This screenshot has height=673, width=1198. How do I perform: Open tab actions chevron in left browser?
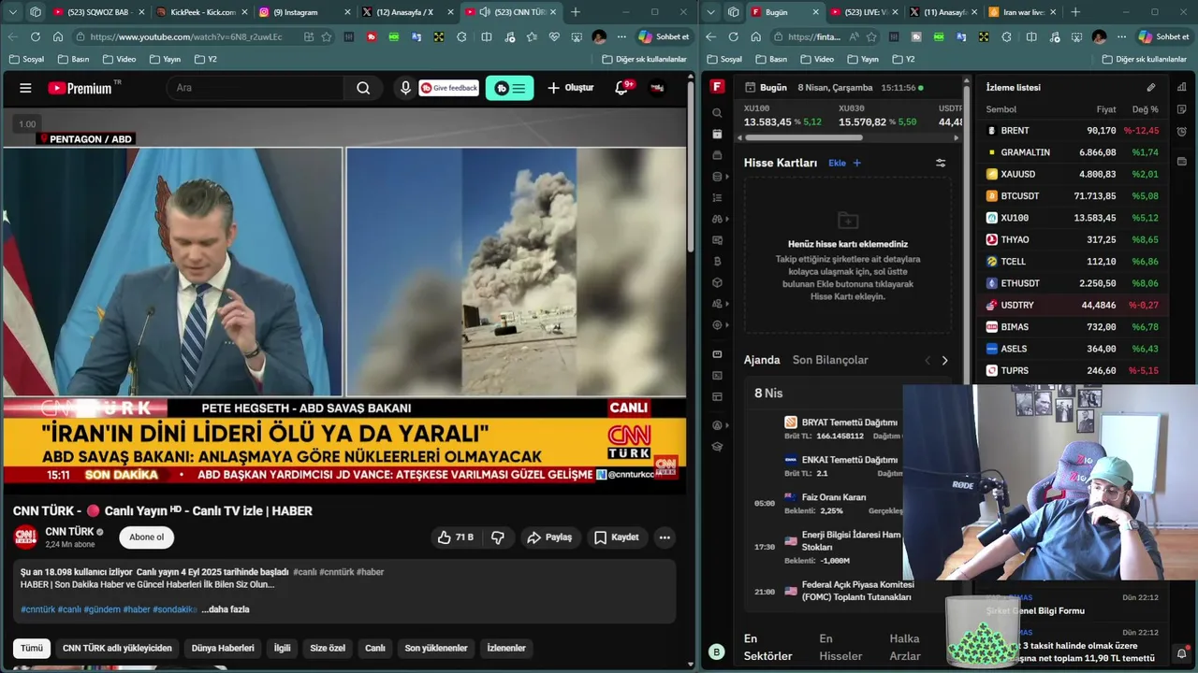click(x=11, y=12)
